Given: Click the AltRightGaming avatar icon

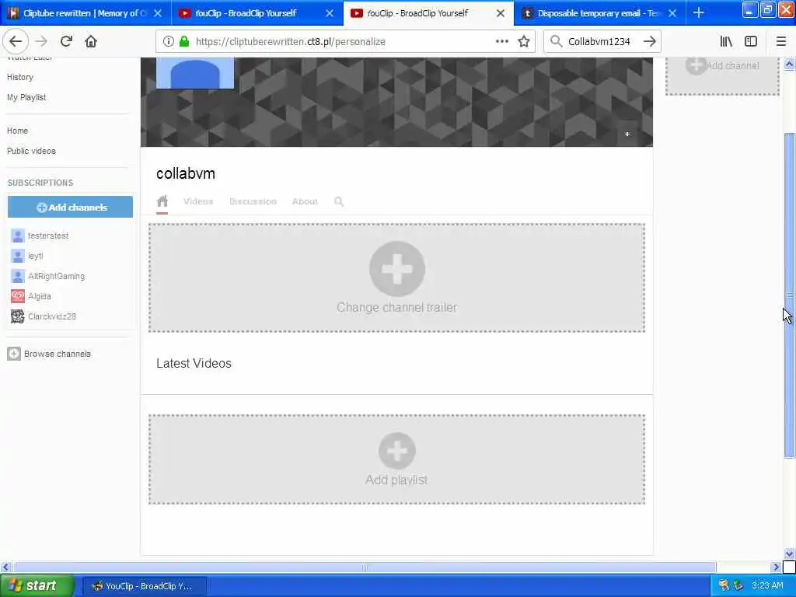Looking at the screenshot, I should pos(18,276).
